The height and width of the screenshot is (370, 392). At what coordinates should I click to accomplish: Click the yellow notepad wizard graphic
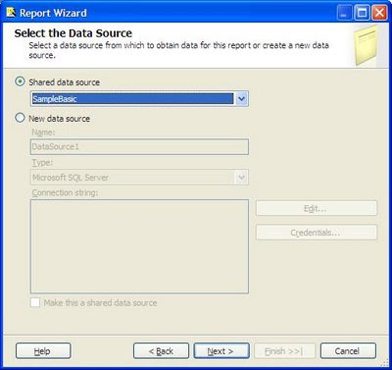click(366, 46)
